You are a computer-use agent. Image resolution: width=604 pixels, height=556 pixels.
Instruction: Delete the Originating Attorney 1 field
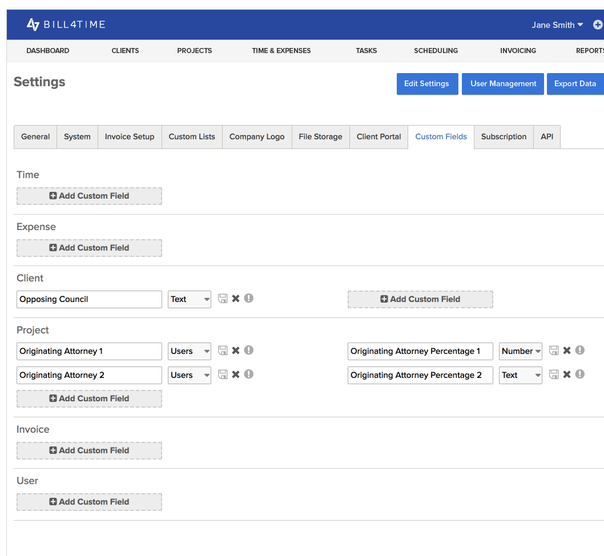point(236,350)
